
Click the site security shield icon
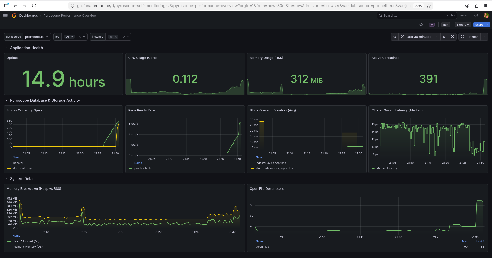click(73, 6)
